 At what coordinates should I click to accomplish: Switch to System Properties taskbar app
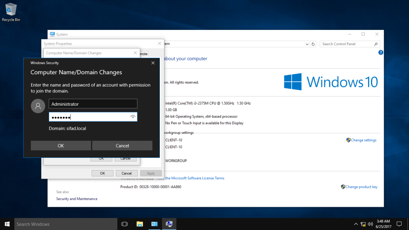(x=169, y=224)
